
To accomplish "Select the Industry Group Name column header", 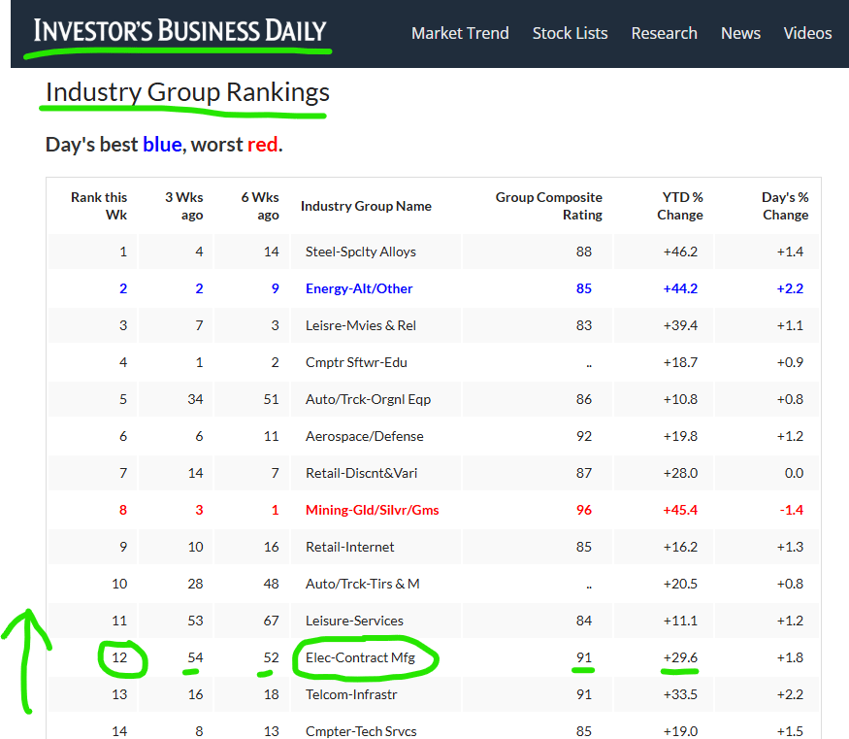I will [366, 206].
